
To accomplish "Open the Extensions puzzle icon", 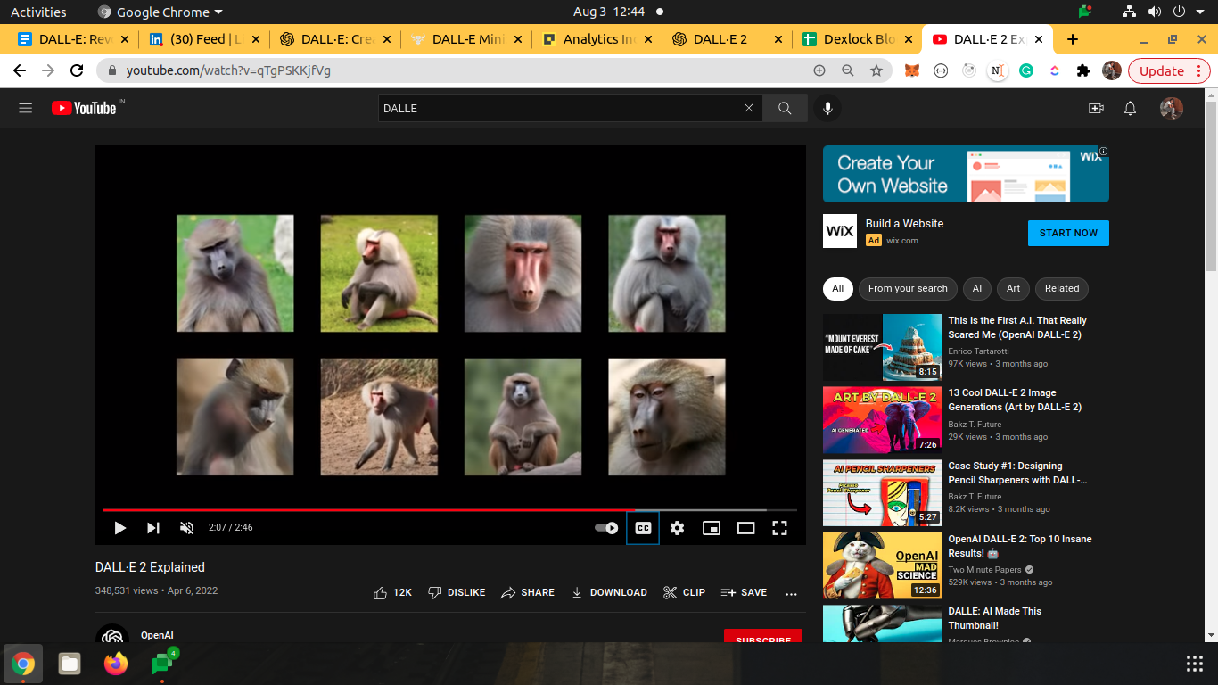I will (1083, 70).
